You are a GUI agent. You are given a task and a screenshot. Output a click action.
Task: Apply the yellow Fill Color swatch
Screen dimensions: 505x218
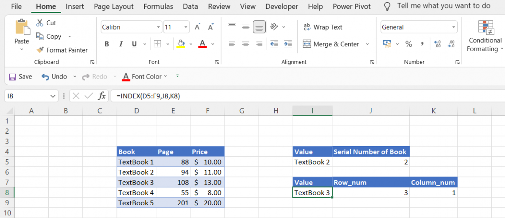(x=180, y=44)
